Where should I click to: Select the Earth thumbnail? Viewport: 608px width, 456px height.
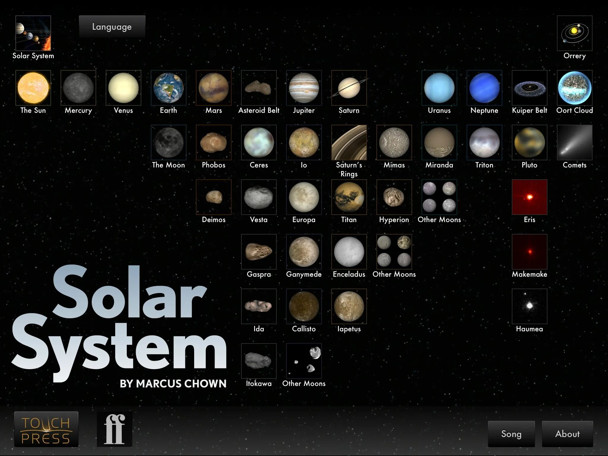[x=168, y=88]
